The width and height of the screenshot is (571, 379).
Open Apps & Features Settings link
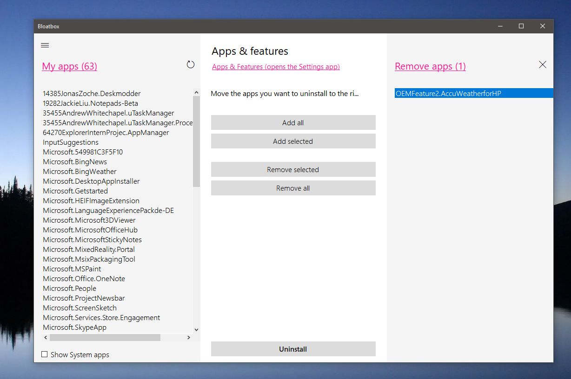click(276, 67)
